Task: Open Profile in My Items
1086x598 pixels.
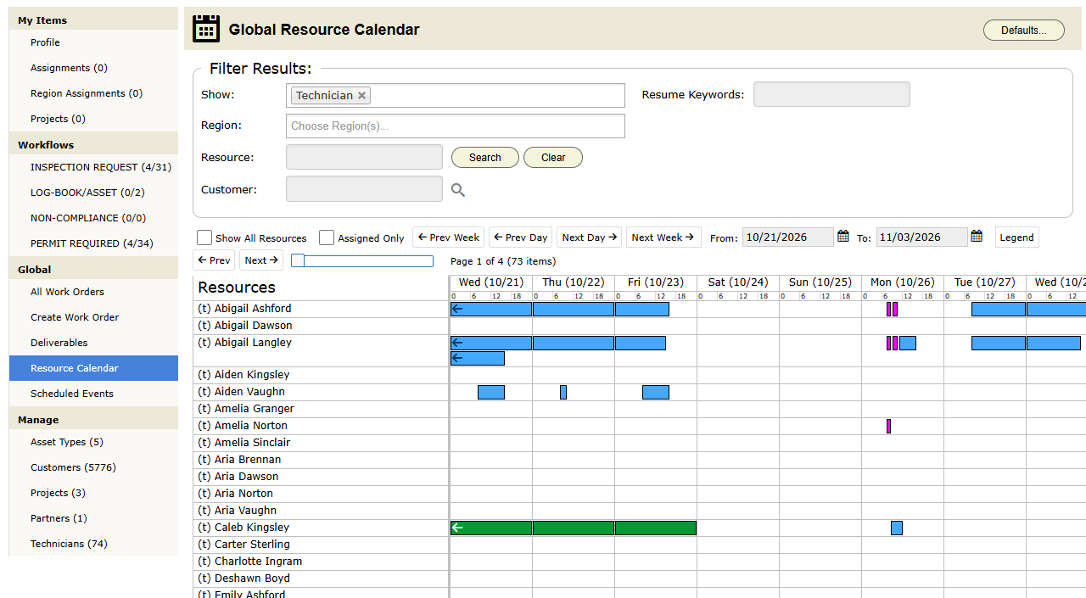Action: pyautogui.click(x=93, y=42)
